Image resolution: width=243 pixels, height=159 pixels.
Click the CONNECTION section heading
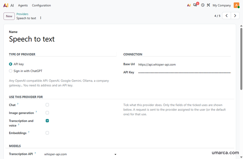point(133,54)
